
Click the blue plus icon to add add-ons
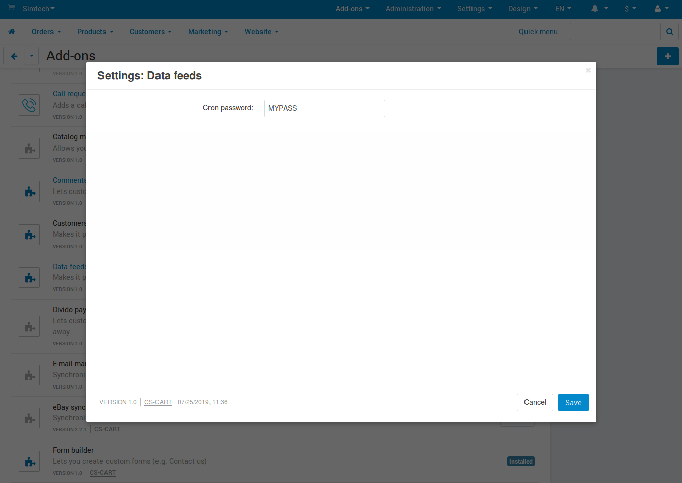coord(667,56)
